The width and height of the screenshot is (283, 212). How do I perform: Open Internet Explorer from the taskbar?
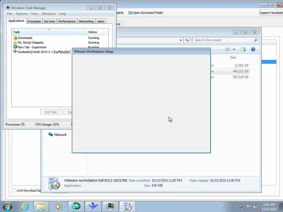(25, 206)
